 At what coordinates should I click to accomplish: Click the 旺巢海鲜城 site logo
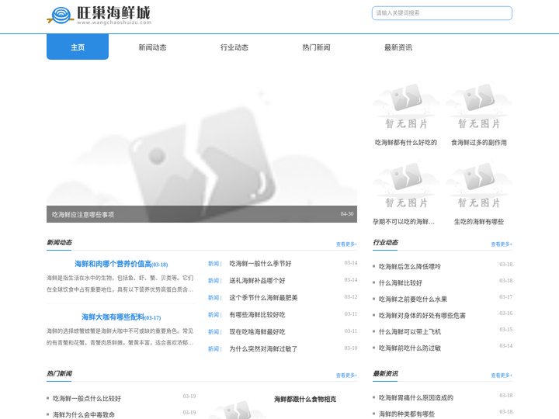click(x=99, y=16)
